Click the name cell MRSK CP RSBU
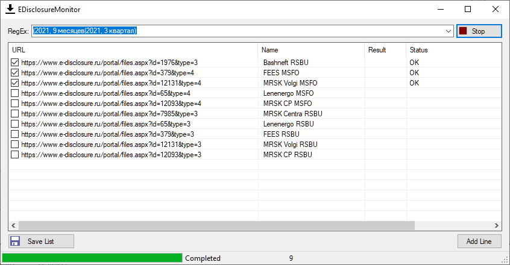This screenshot has width=510, height=265. click(x=288, y=155)
